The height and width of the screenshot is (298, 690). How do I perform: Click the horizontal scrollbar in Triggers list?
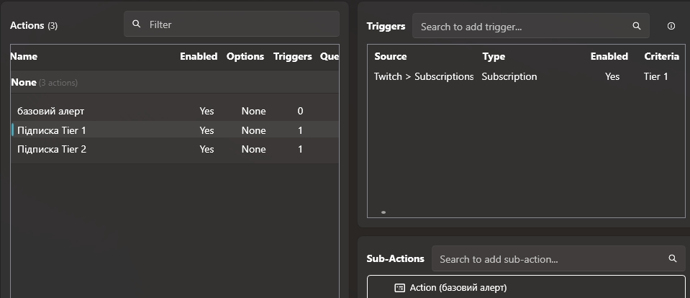pyautogui.click(x=383, y=212)
